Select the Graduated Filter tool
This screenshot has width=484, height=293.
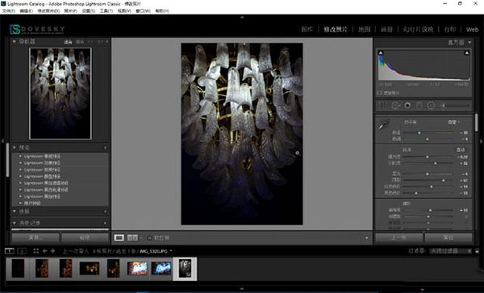[x=419, y=105]
